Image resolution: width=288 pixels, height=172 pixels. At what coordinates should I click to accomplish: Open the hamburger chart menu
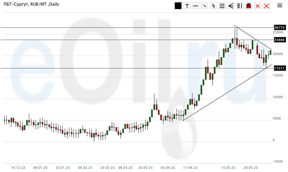(x=280, y=6)
